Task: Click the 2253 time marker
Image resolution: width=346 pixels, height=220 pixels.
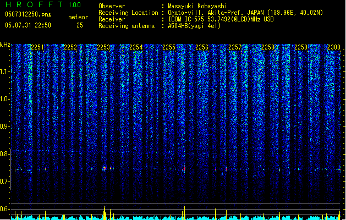Action: (x=103, y=47)
